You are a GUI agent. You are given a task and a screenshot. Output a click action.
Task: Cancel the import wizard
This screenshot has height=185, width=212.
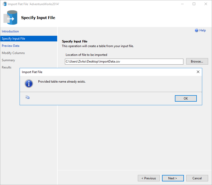click(x=197, y=178)
